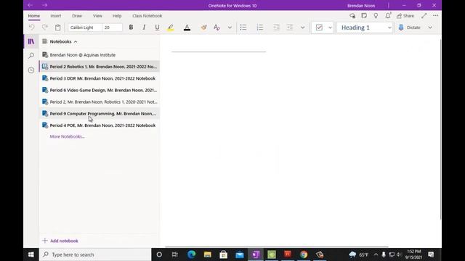Open Period 9 Computer Programming notebook
The width and height of the screenshot is (465, 261).
pyautogui.click(x=100, y=114)
